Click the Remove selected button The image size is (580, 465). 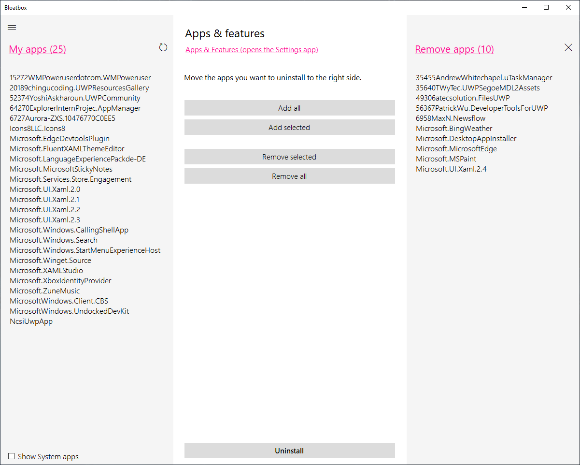(x=289, y=157)
